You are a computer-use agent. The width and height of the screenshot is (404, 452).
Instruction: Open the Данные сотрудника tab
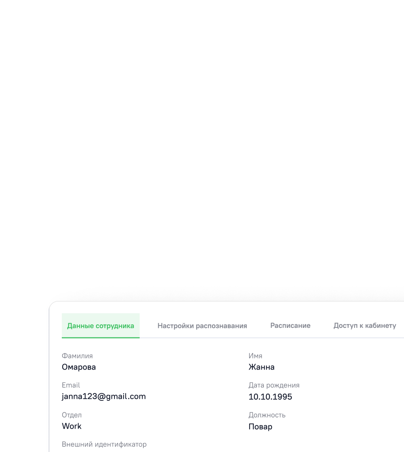[x=101, y=326]
